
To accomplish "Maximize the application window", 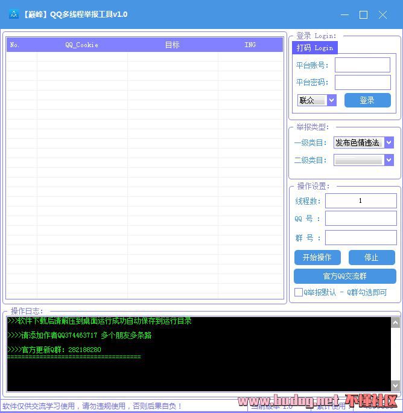I will point(363,14).
